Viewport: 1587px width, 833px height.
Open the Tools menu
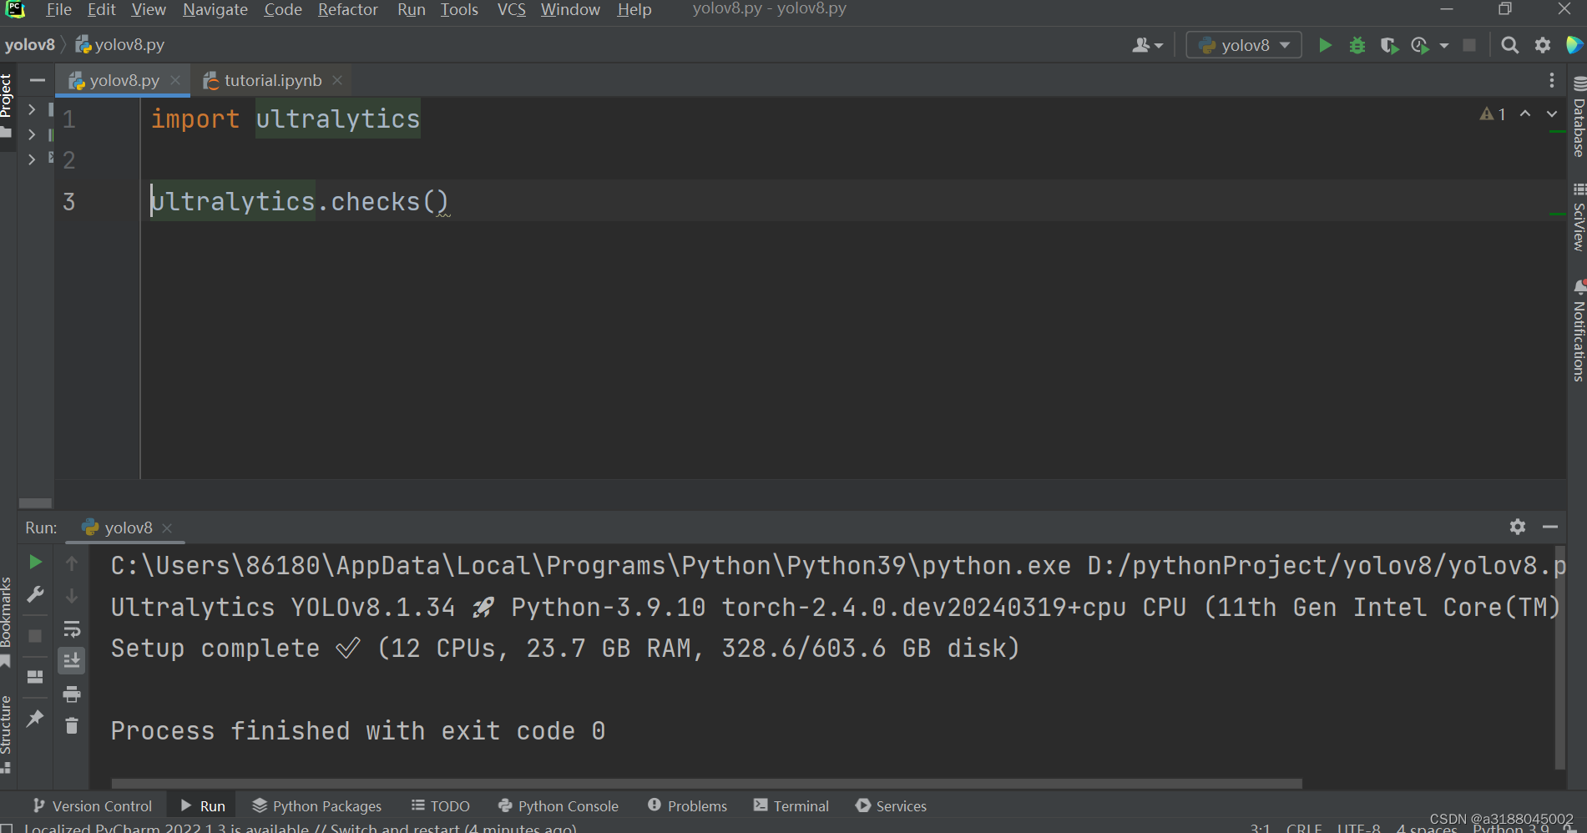coord(459,10)
